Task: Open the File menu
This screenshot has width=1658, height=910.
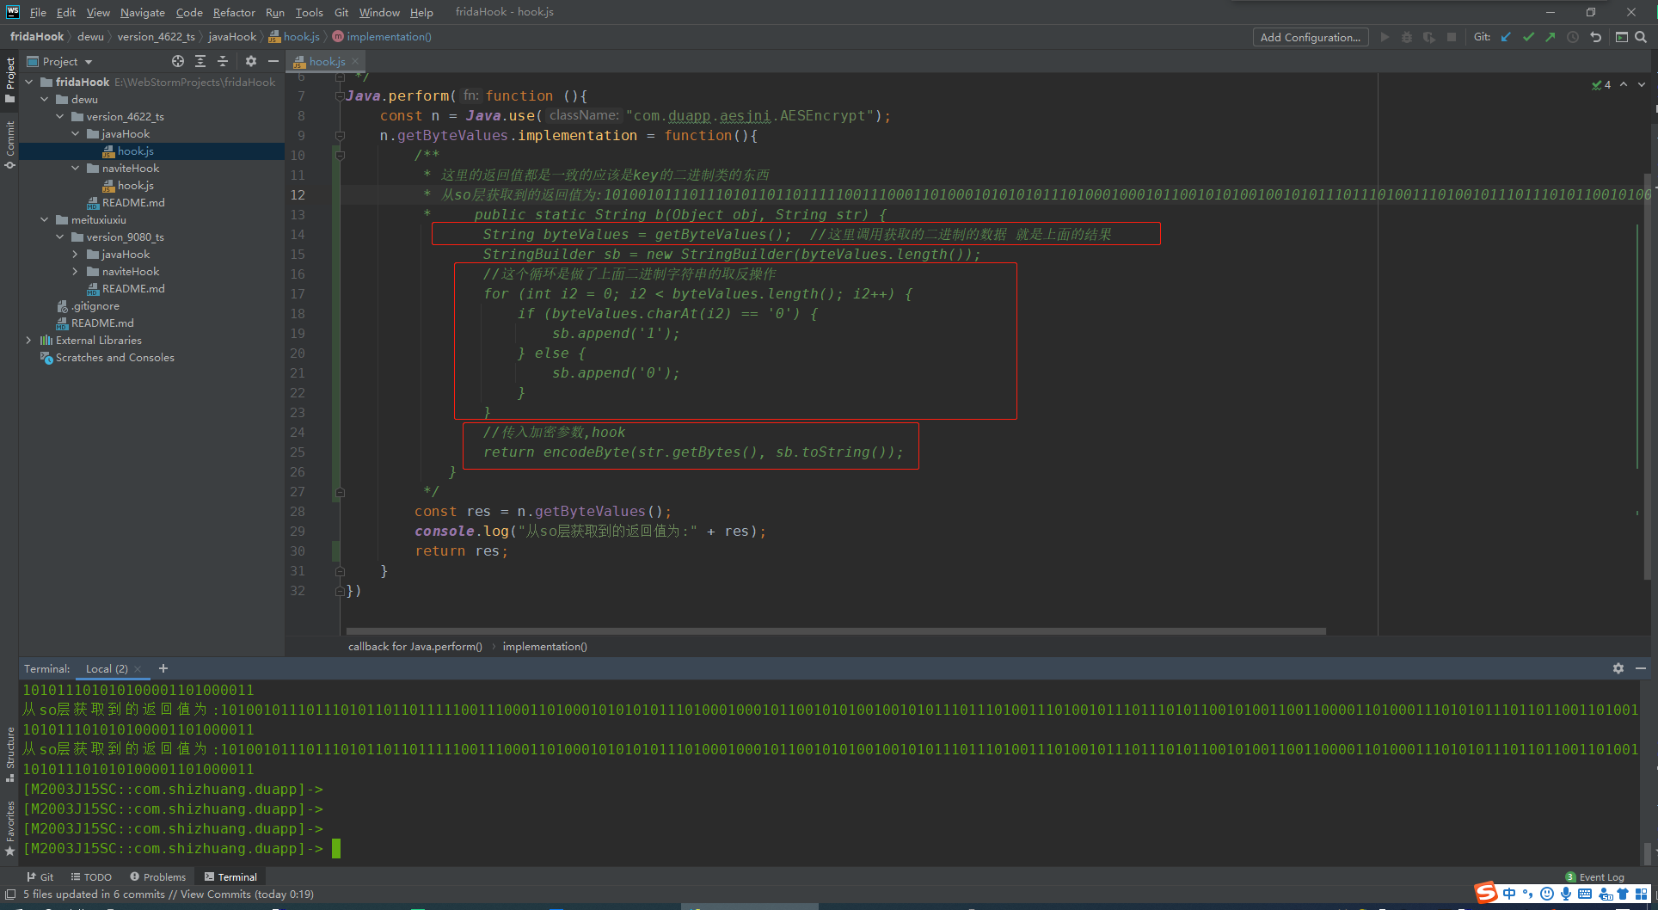Action: [x=38, y=12]
